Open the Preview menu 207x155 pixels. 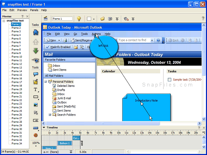pyautogui.click(x=22, y=10)
